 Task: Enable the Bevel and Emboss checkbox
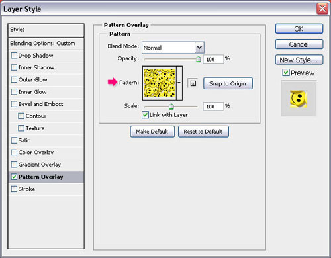click(14, 104)
